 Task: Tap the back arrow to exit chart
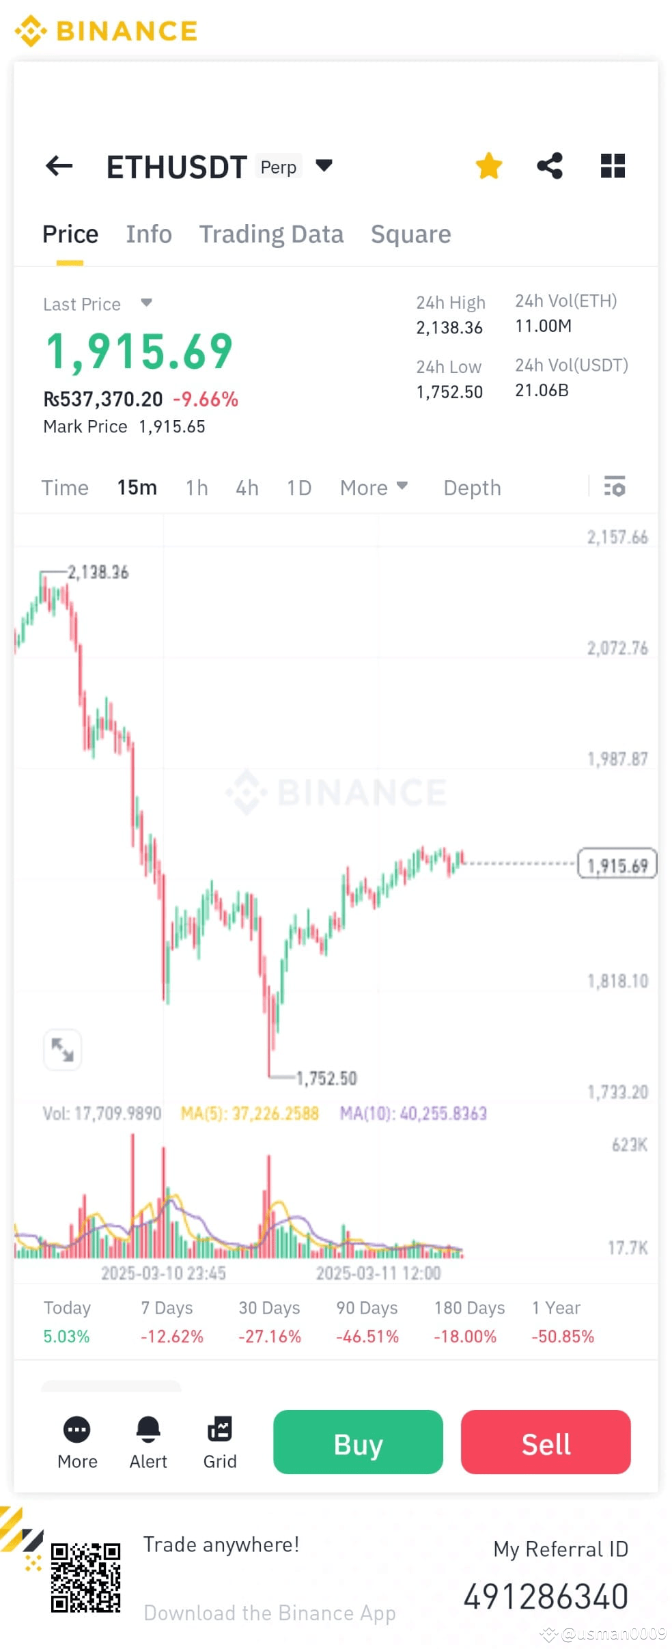tap(59, 166)
